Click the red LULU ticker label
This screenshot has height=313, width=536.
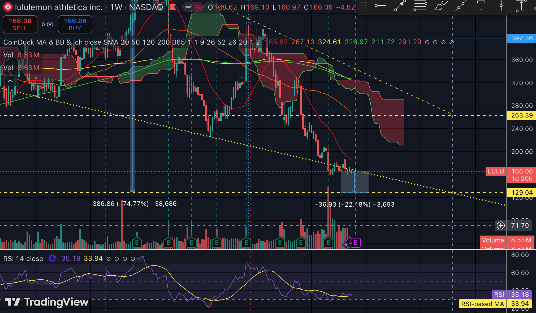tap(496, 171)
